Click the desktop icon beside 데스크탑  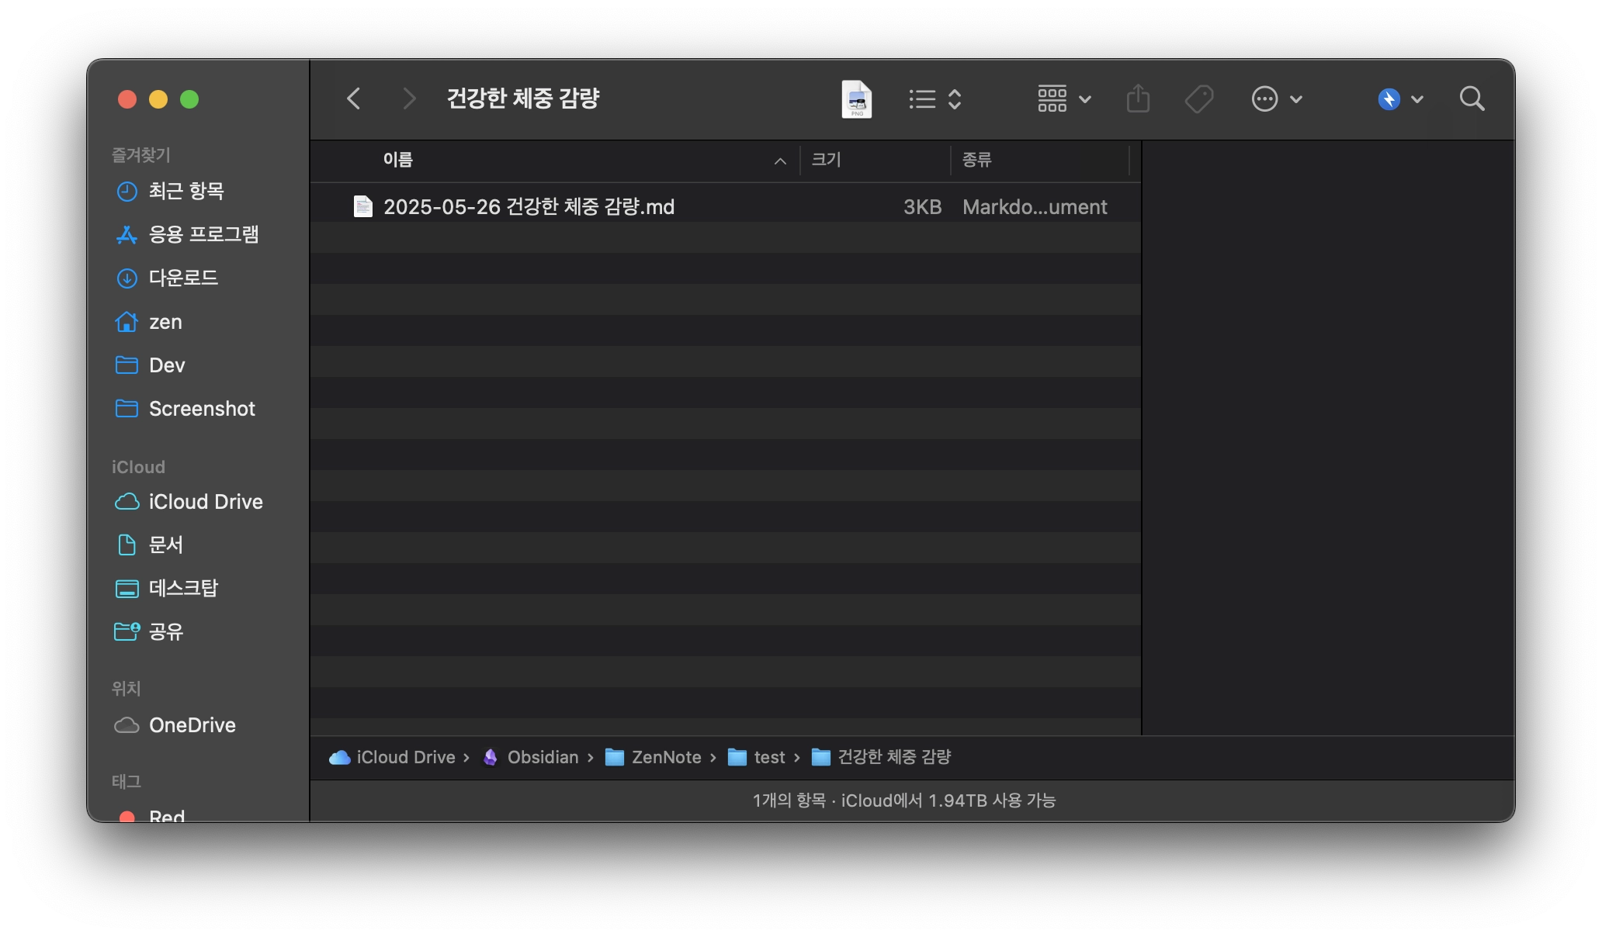pyautogui.click(x=127, y=589)
